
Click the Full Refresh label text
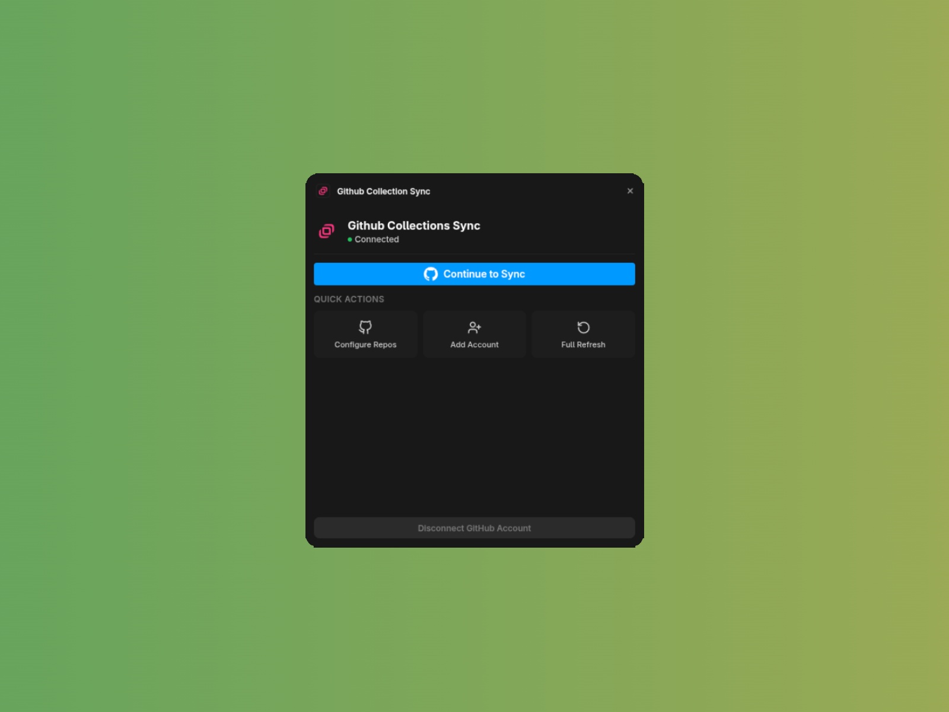pyautogui.click(x=583, y=344)
